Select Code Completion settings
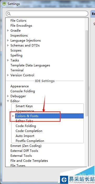This screenshot has width=95, height=184. (x=29, y=131)
